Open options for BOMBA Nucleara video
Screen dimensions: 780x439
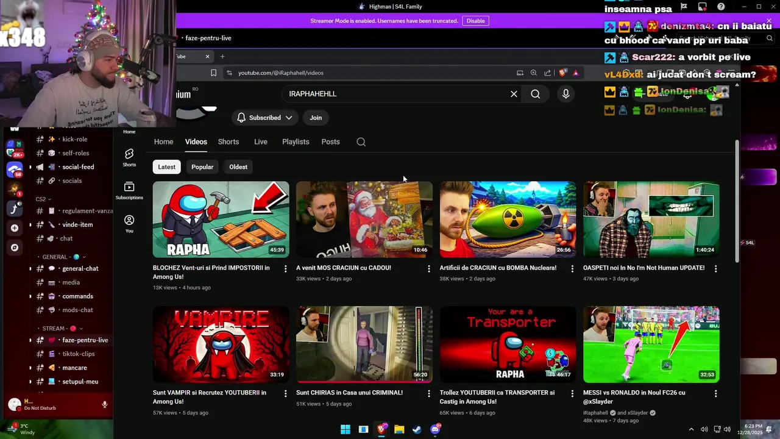572,268
